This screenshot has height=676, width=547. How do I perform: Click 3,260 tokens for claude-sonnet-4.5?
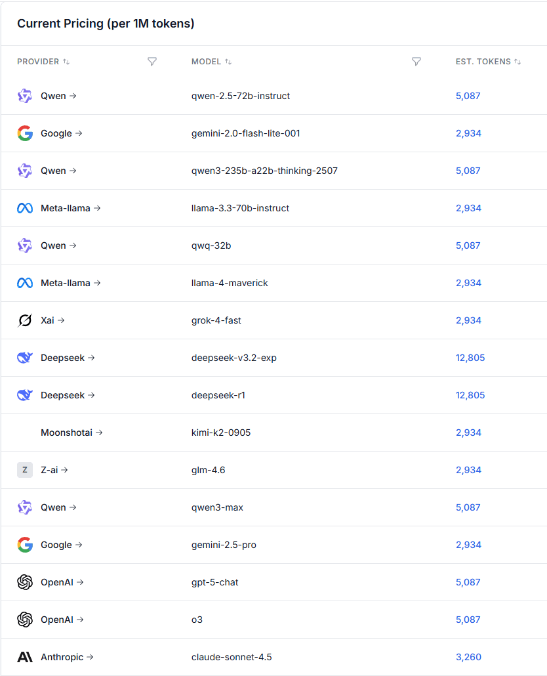[468, 657]
